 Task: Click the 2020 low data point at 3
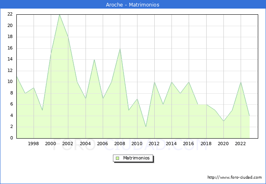pos(223,121)
